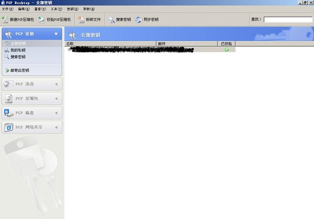Expand the PGP 消息 panel arrow
This screenshot has width=314, height=219.
[x=57, y=84]
